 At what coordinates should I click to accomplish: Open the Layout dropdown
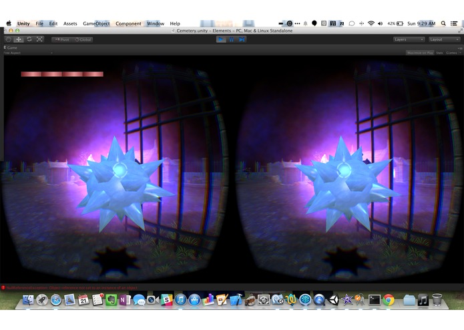[445, 39]
